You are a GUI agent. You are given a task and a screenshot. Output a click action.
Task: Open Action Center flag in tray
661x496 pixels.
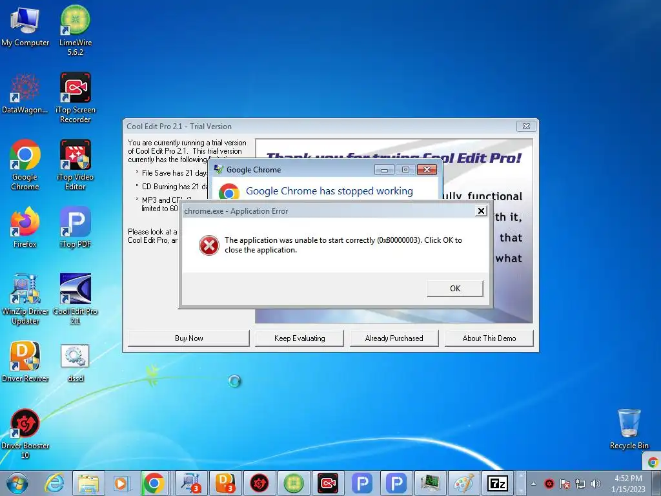pos(565,484)
